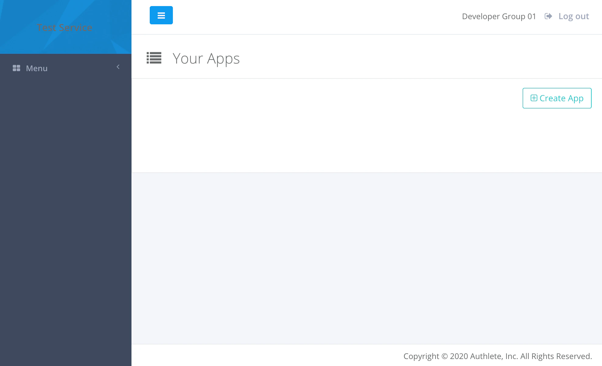The height and width of the screenshot is (366, 602).
Task: Click the list icon beside Your Apps heading
Action: tap(154, 58)
